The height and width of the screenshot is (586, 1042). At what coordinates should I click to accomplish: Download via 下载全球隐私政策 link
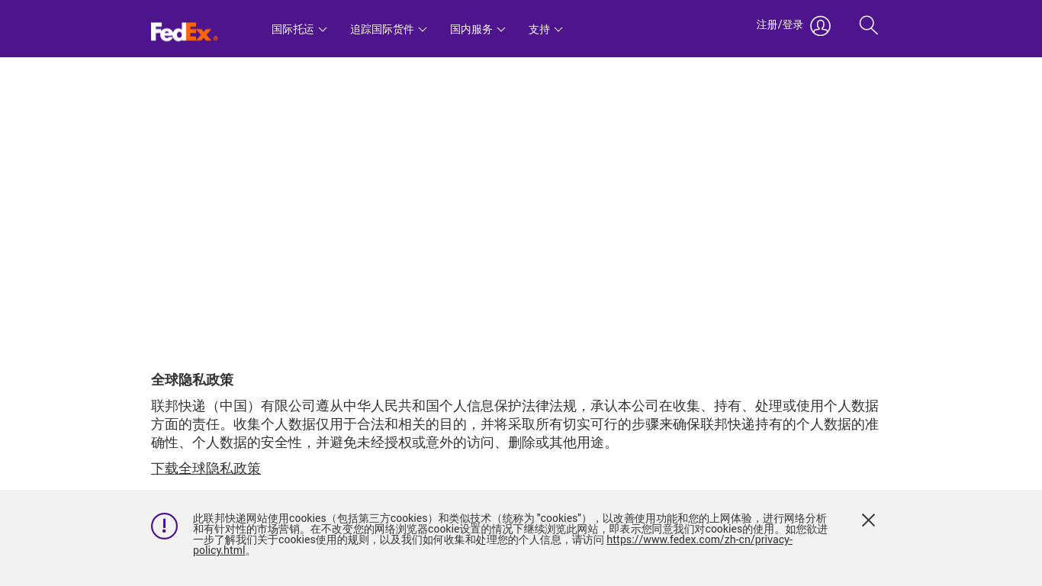pos(206,468)
